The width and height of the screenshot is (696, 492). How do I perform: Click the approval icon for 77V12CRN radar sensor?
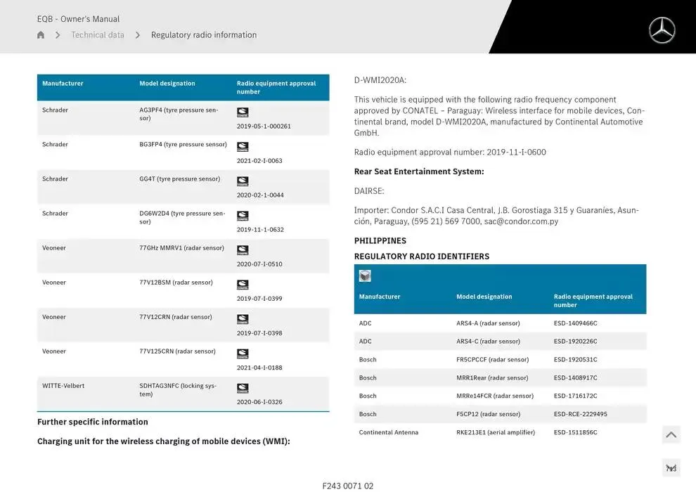click(x=242, y=319)
